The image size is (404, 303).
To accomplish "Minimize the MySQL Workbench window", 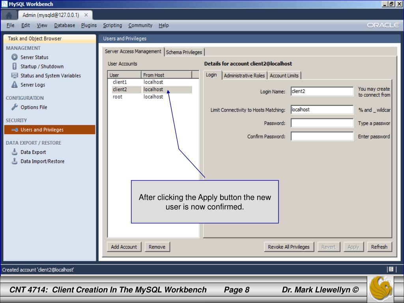I will pyautogui.click(x=385, y=4).
